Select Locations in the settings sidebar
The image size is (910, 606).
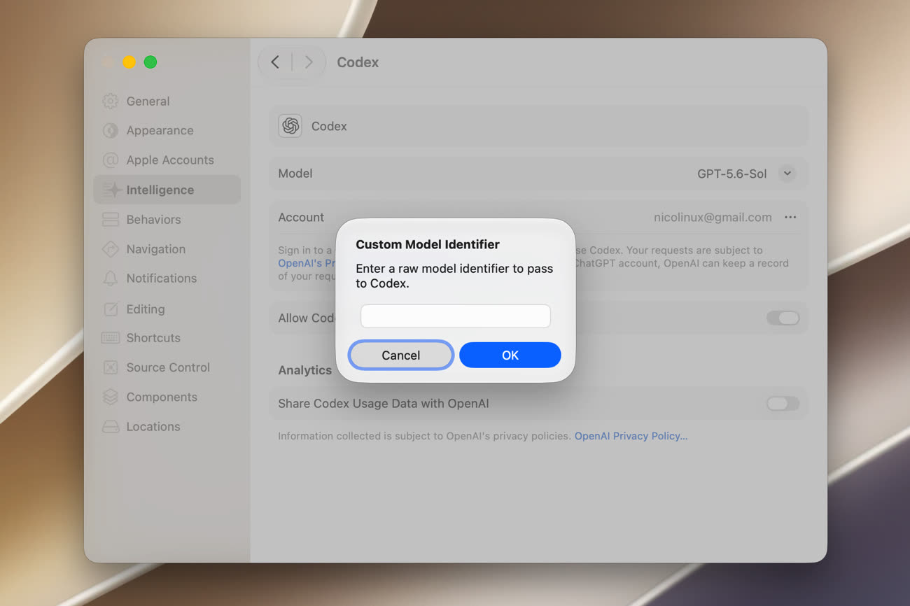(x=167, y=427)
